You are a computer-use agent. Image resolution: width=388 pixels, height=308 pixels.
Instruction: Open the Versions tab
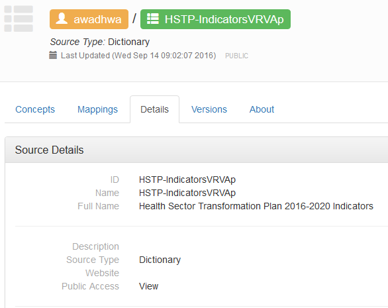pos(209,109)
